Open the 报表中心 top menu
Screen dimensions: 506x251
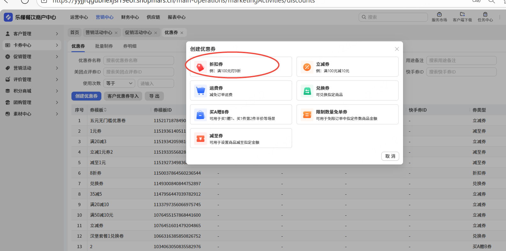coord(177,17)
